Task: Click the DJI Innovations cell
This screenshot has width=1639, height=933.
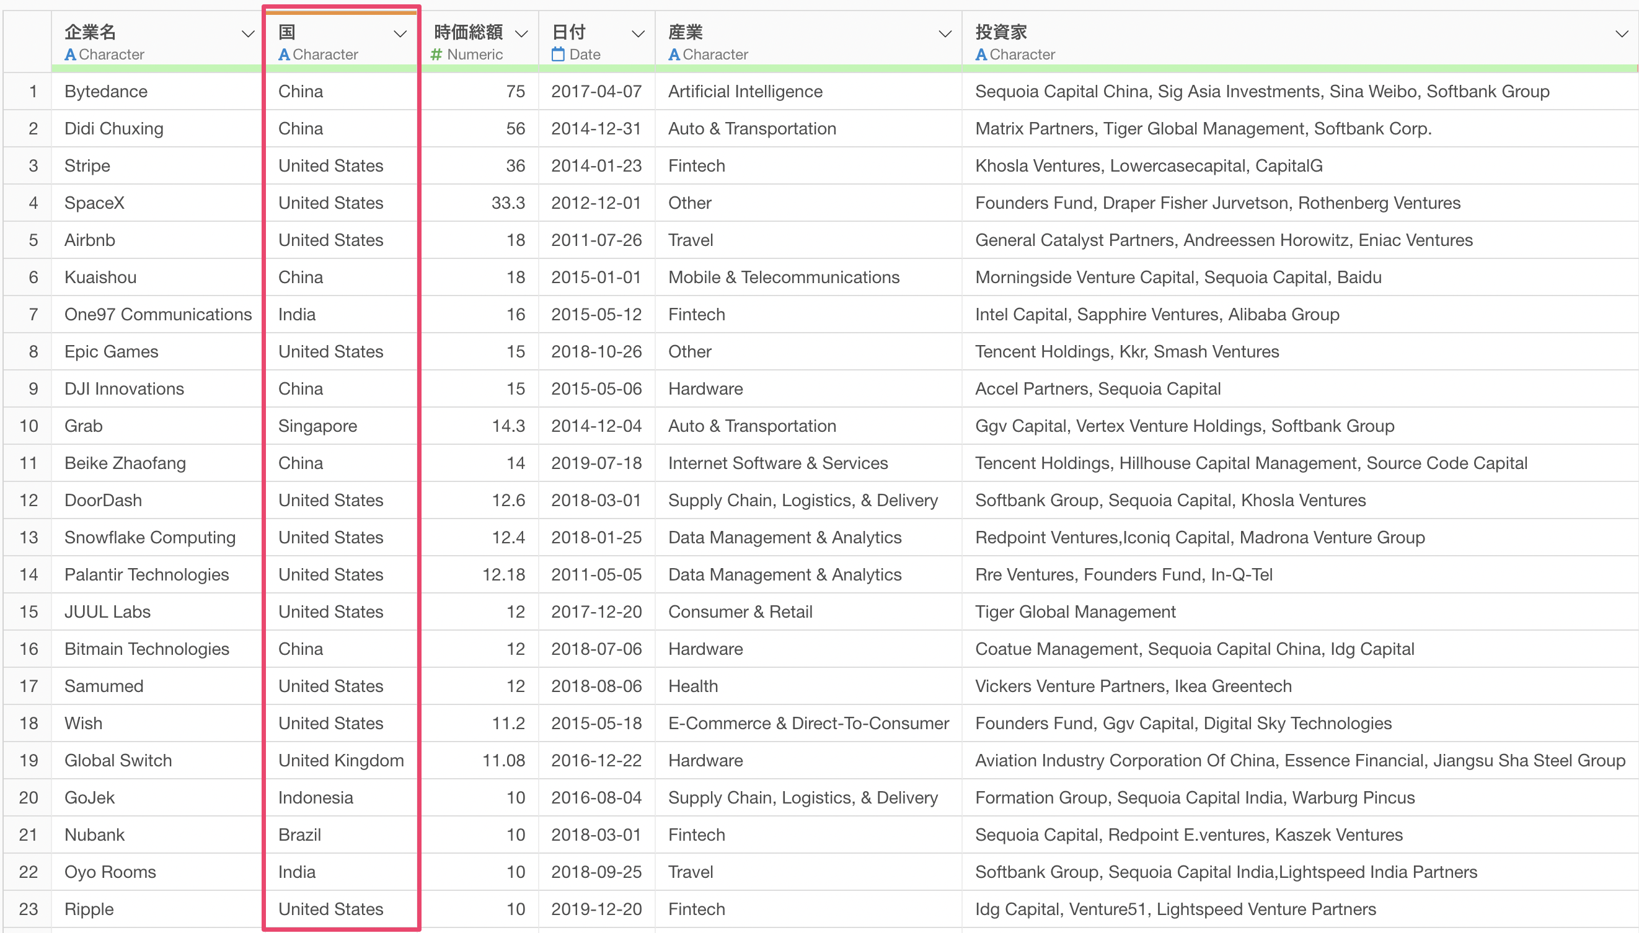Action: 157,389
